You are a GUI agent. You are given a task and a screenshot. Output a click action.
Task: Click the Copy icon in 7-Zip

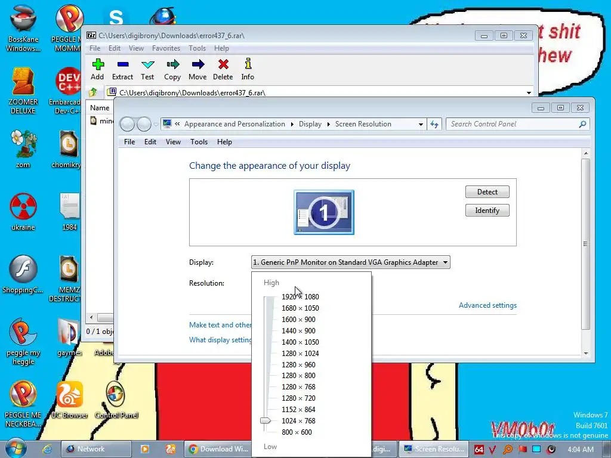point(172,64)
